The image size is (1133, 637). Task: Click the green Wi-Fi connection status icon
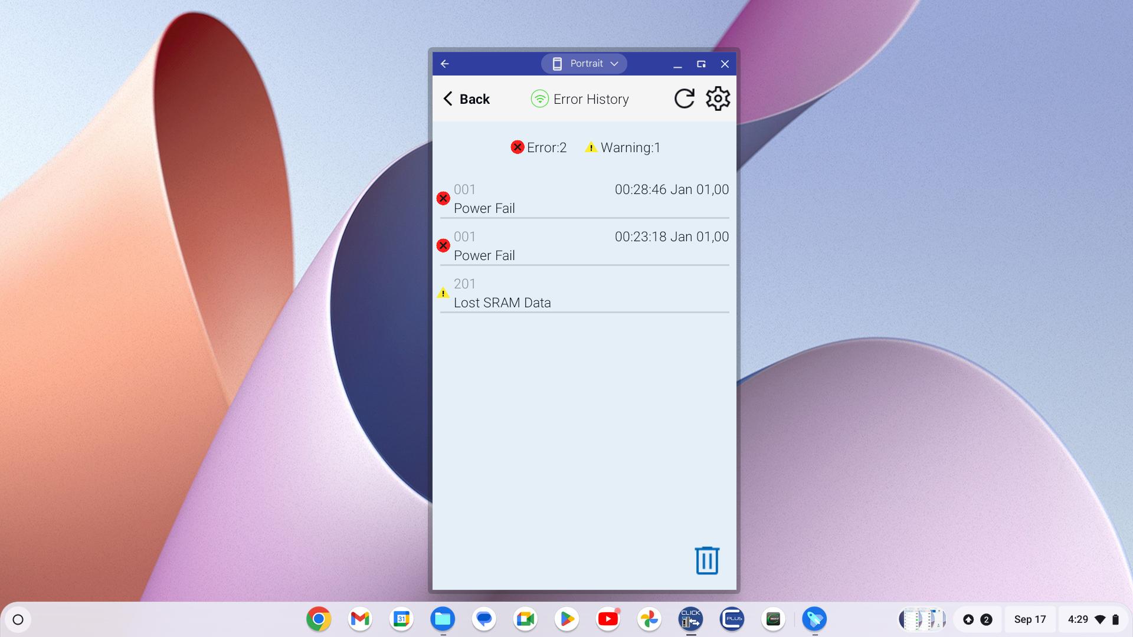[x=539, y=99]
